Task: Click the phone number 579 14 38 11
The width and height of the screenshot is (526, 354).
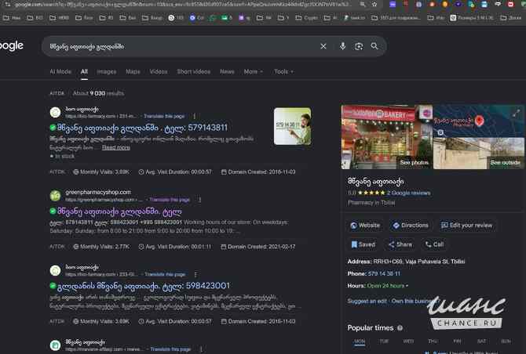Action: 384,273
